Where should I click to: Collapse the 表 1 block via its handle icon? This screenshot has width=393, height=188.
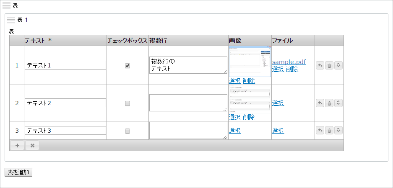11,20
